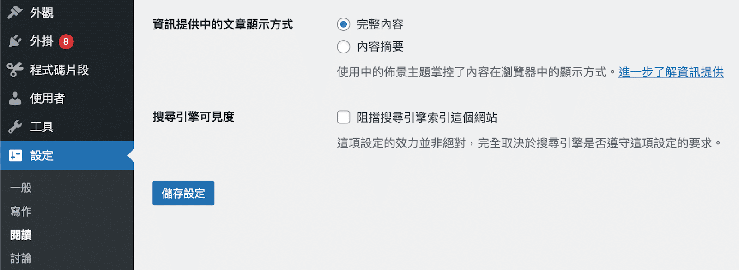Follow the 進一步了解資訊提供 link
The width and height of the screenshot is (739, 270).
[671, 72]
